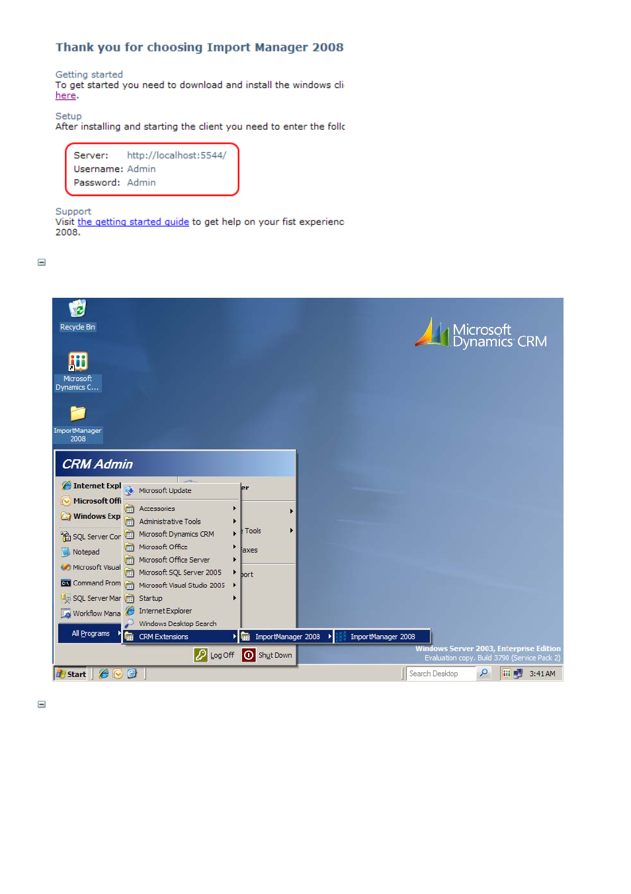Click the Internet Explorer quick launch icon
The width and height of the screenshot is (631, 894).
pyautogui.click(x=104, y=674)
